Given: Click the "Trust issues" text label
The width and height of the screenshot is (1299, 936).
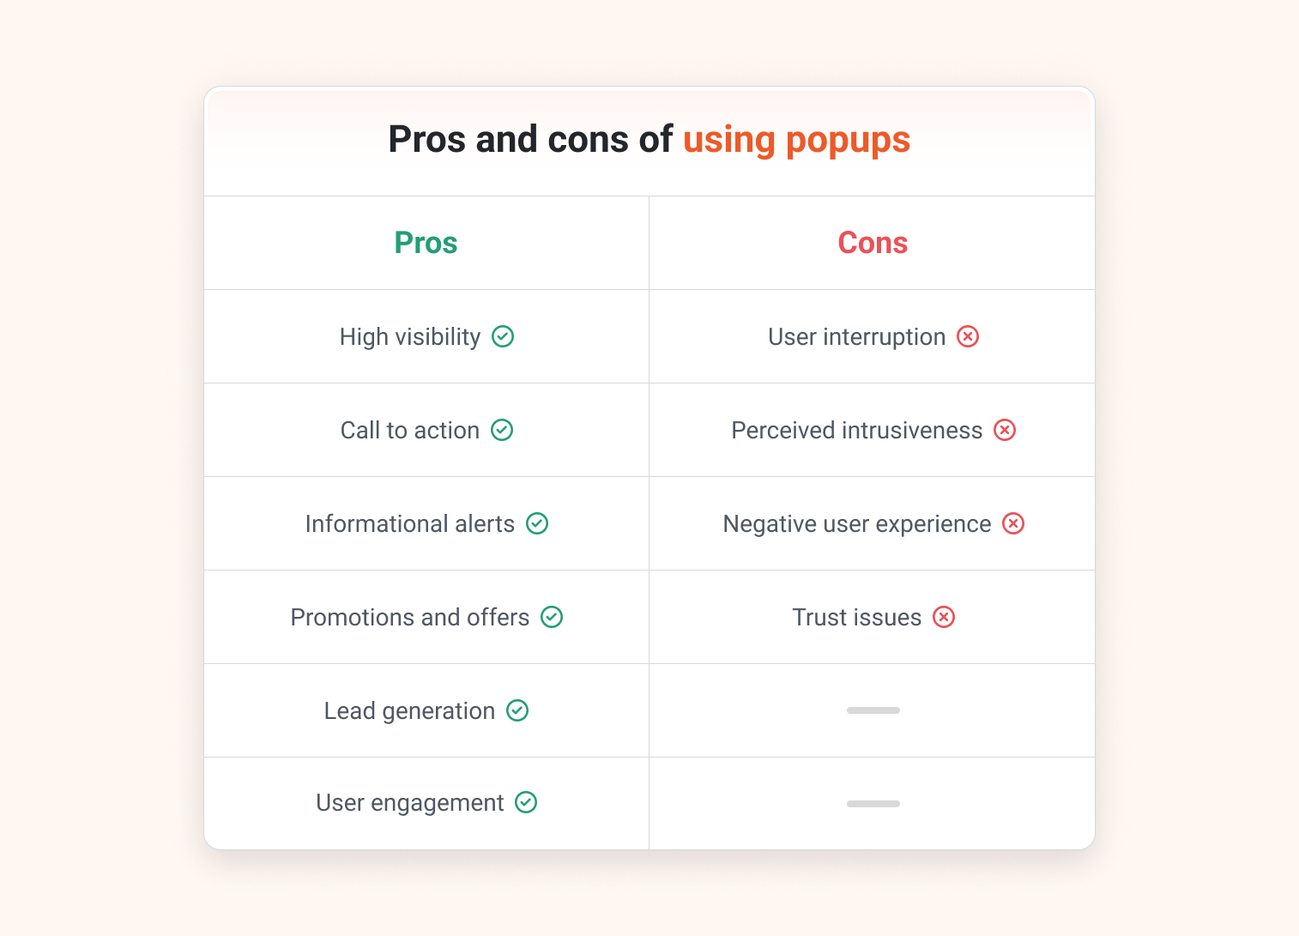Looking at the screenshot, I should coord(856,618).
